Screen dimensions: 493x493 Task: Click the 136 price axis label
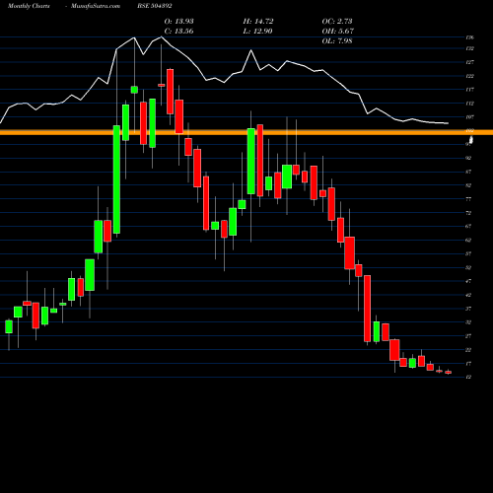pyautogui.click(x=469, y=37)
